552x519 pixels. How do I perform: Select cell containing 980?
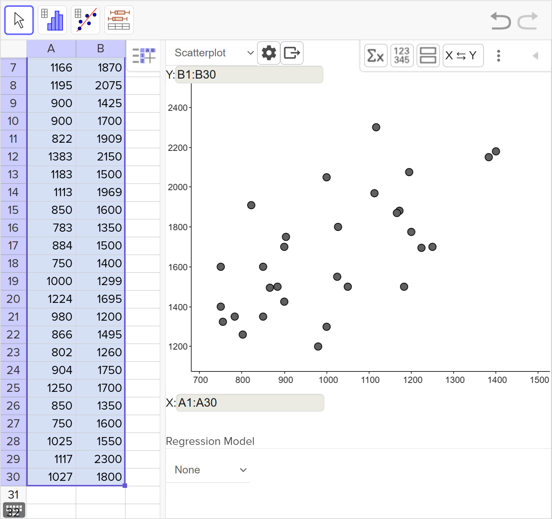pos(51,317)
